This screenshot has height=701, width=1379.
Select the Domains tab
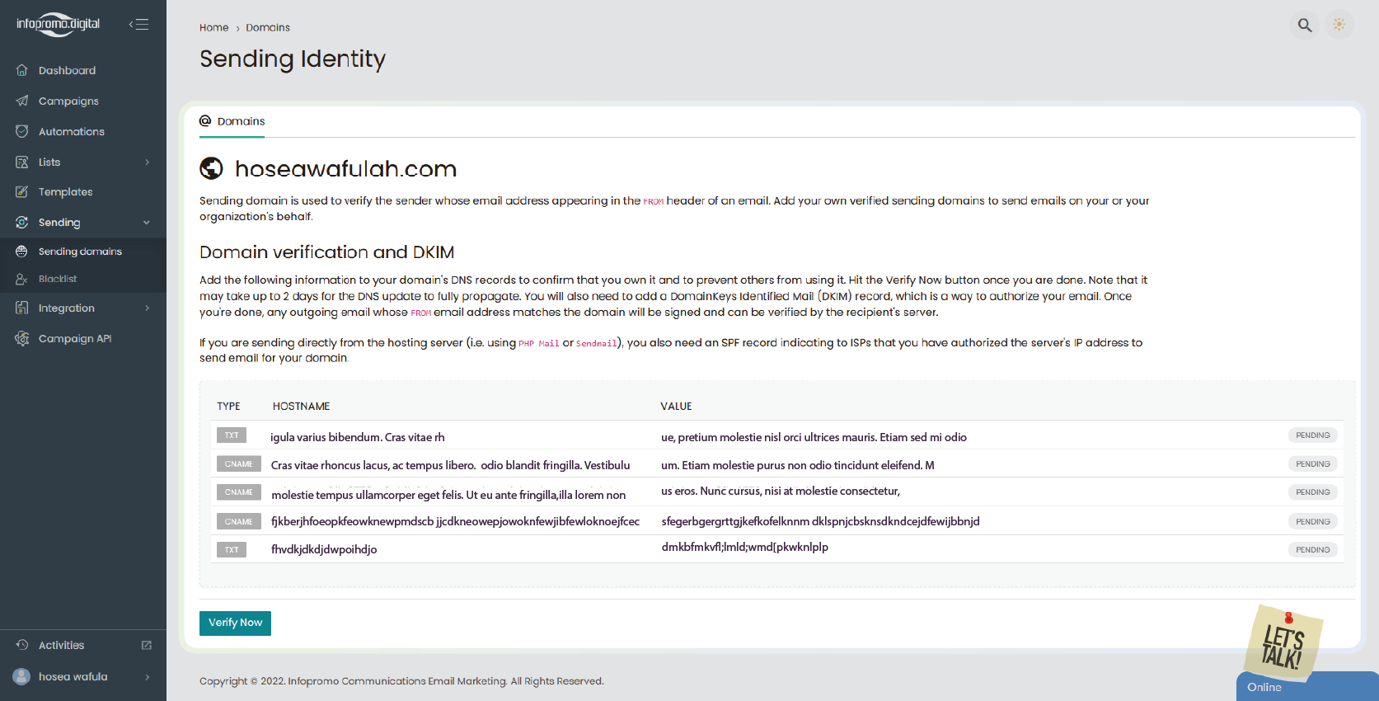(232, 121)
